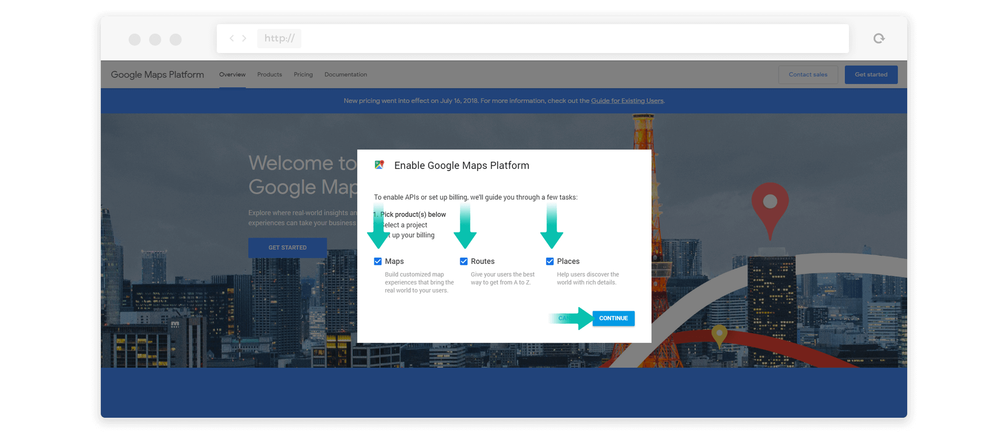Open the Products menu item

269,75
